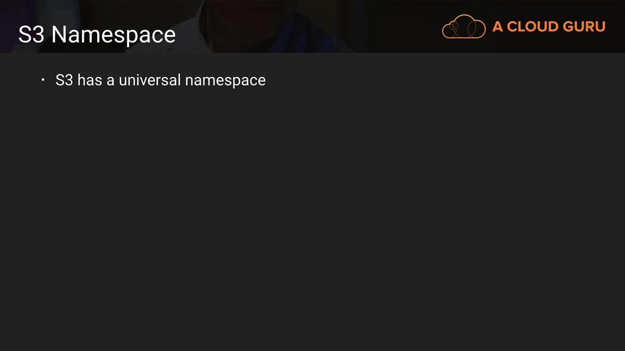625x351 pixels.
Task: Click "S3" at the start of the bullet
Action: (64, 80)
